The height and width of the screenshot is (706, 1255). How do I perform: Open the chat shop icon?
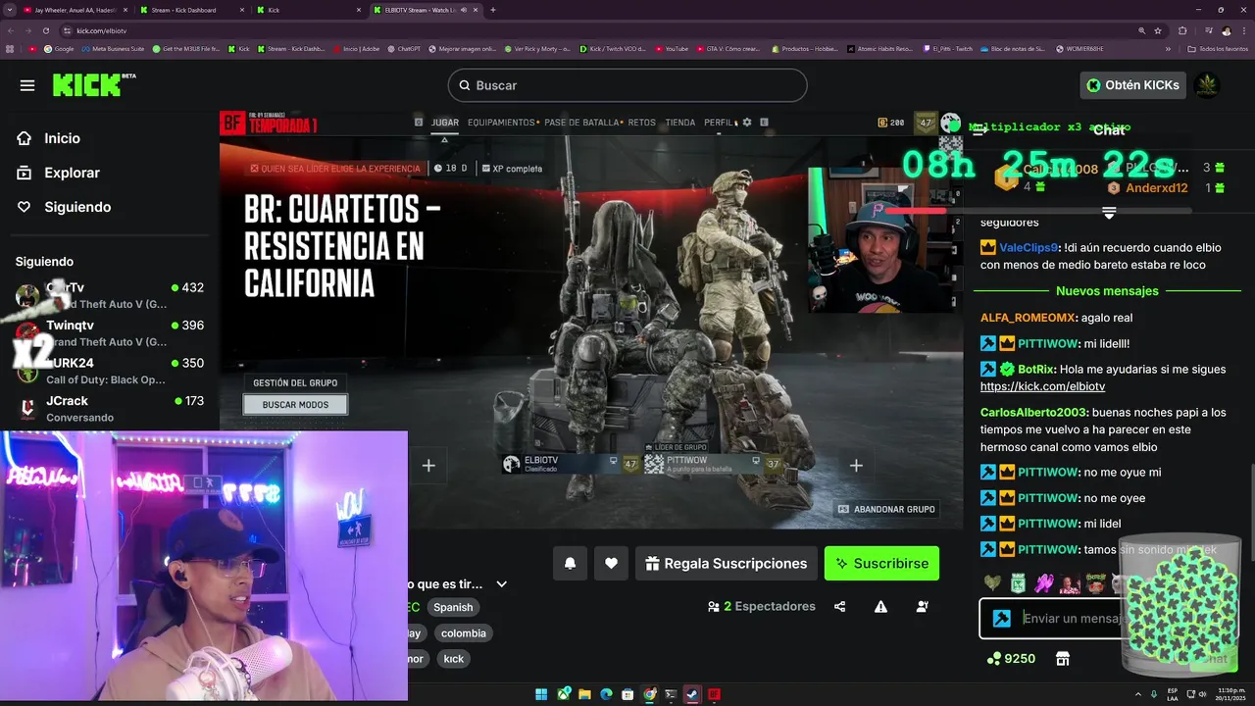pyautogui.click(x=1062, y=659)
